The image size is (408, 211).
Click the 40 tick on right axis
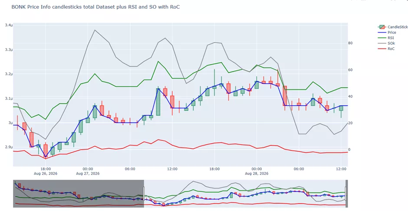click(x=351, y=96)
